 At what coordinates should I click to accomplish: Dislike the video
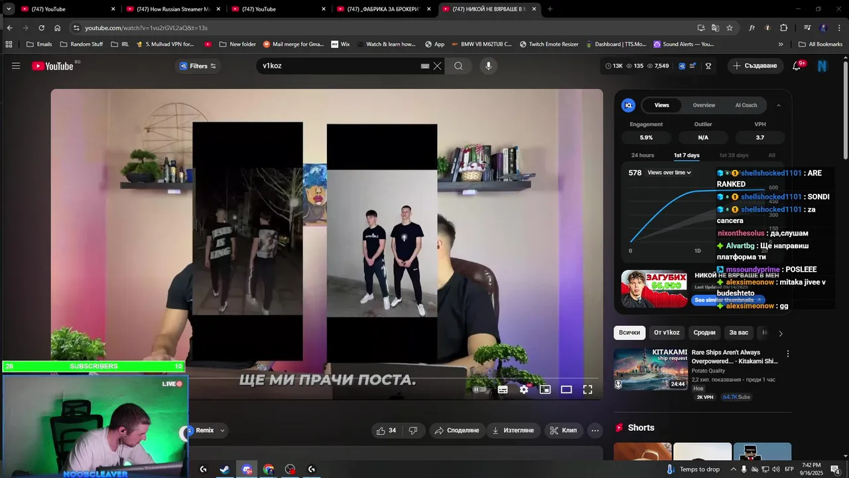[x=413, y=430]
